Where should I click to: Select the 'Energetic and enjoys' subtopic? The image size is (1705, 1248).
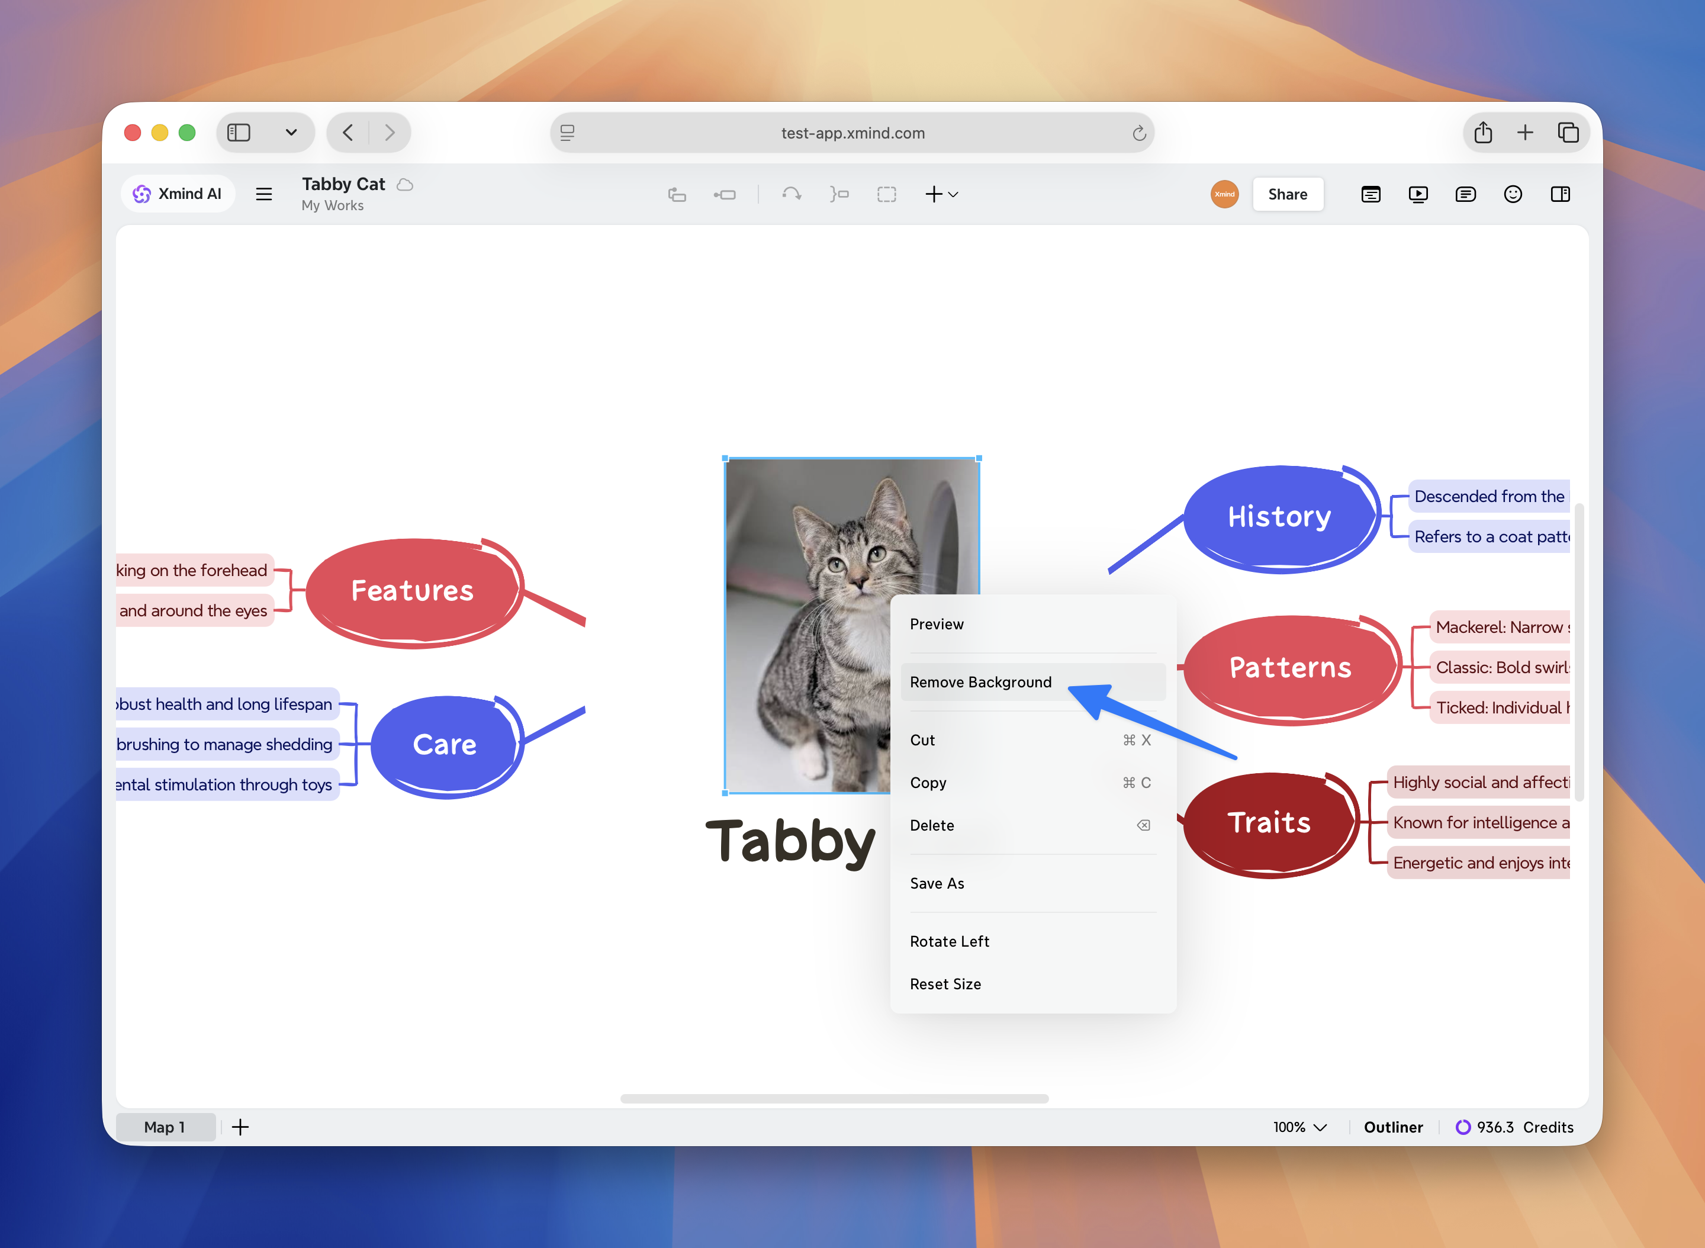coord(1478,863)
